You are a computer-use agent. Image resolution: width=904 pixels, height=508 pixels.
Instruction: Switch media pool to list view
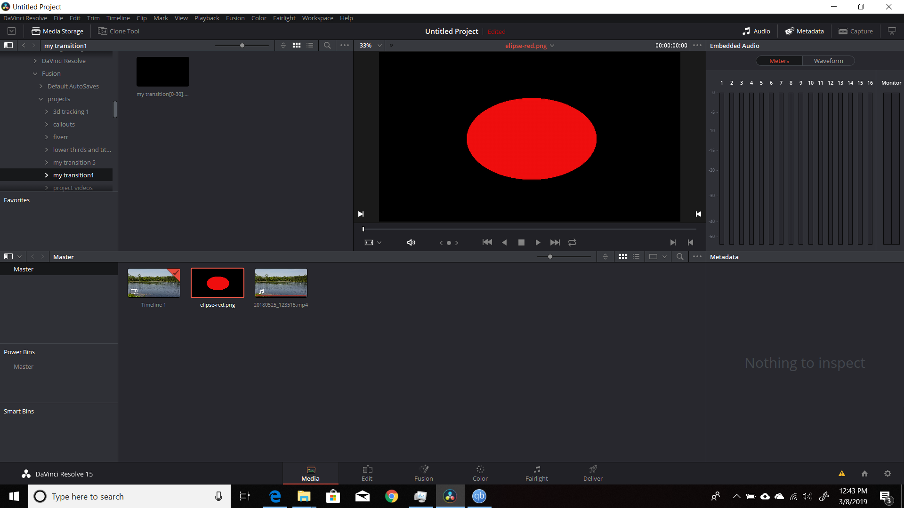[636, 257]
